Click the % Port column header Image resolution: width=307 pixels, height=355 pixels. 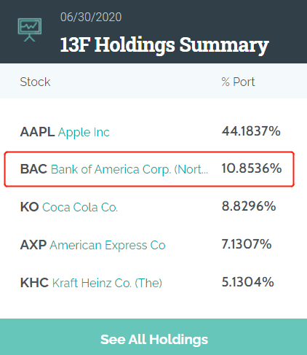pos(238,82)
